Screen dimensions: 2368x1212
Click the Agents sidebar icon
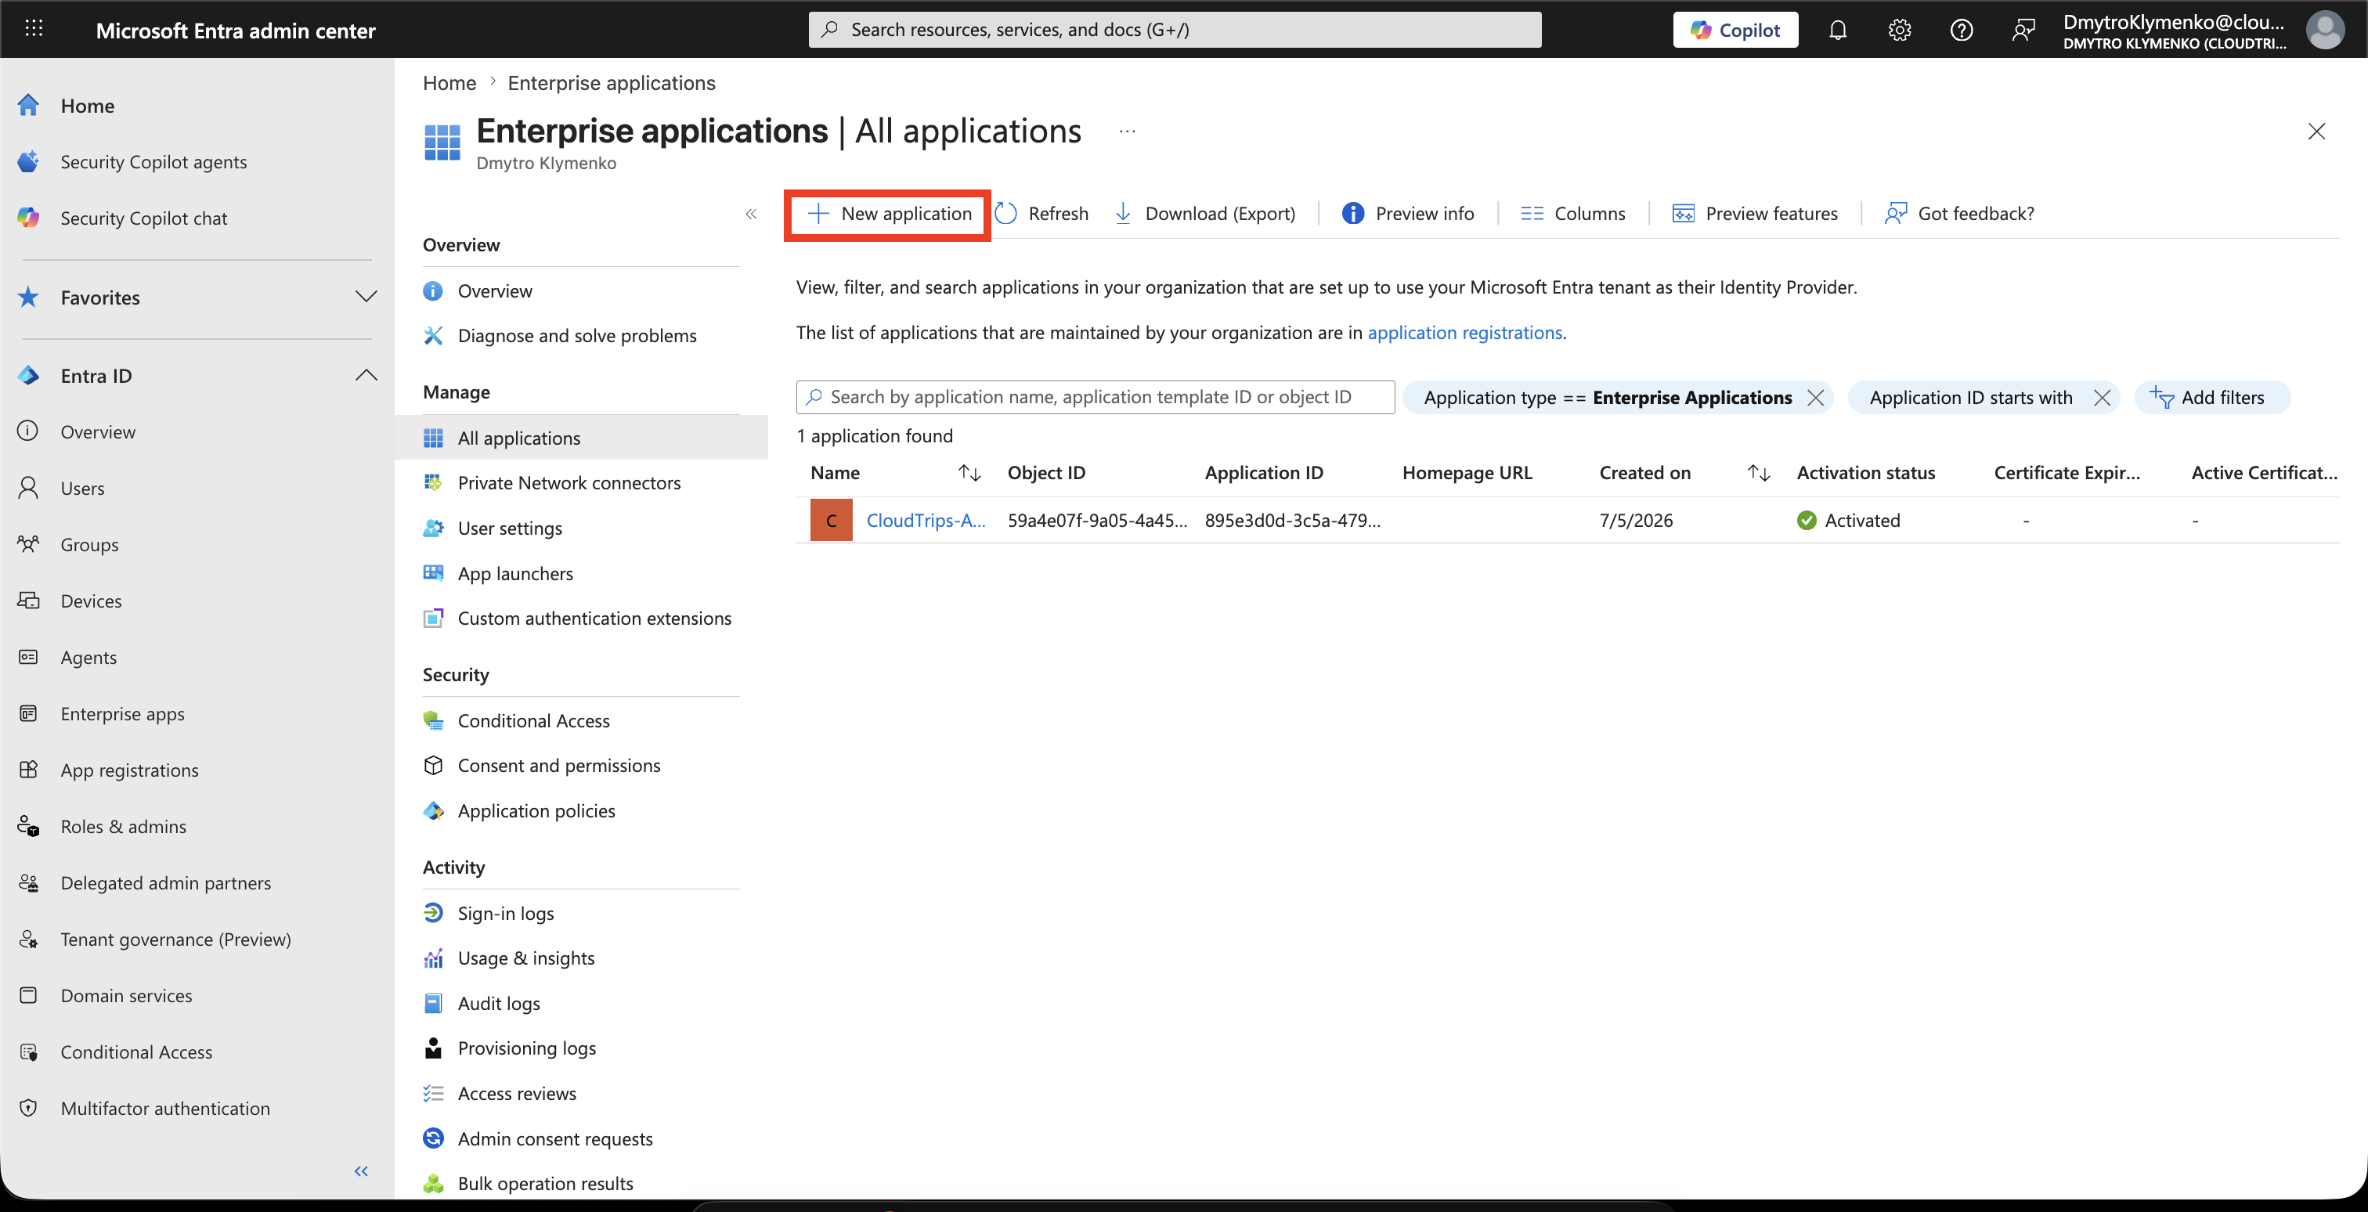[28, 657]
